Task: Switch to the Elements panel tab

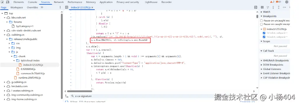Action: (19, 2)
